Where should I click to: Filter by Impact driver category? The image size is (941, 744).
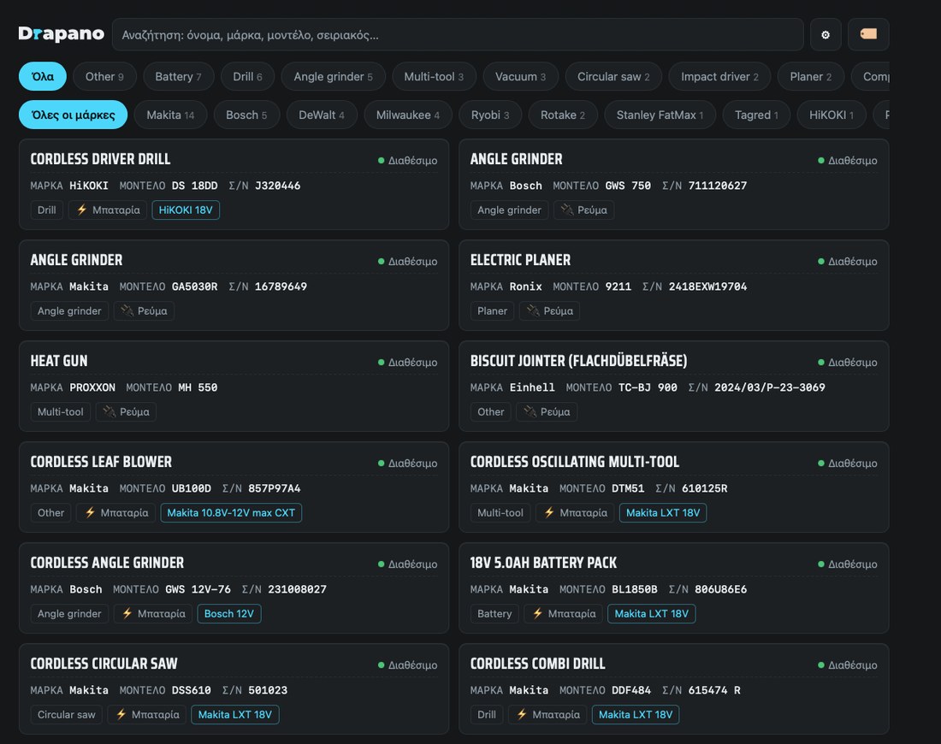pos(719,76)
